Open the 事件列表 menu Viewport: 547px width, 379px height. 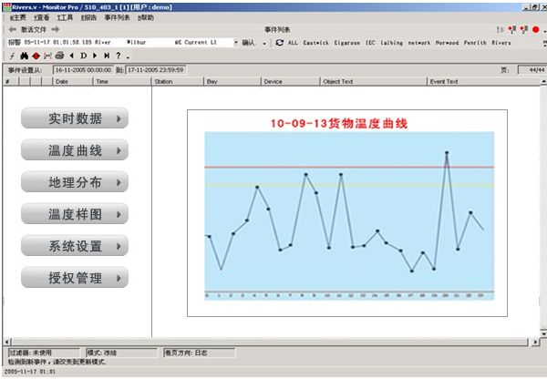pos(117,17)
